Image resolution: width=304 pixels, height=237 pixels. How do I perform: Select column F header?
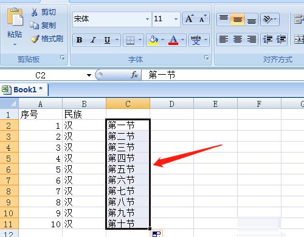[x=259, y=104]
